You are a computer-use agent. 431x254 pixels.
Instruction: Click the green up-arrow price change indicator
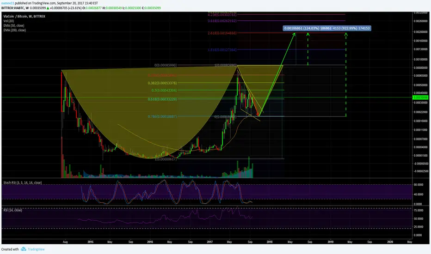click(x=48, y=8)
